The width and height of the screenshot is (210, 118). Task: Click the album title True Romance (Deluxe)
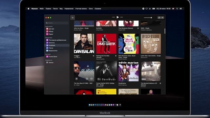pyautogui.click(x=126, y=28)
